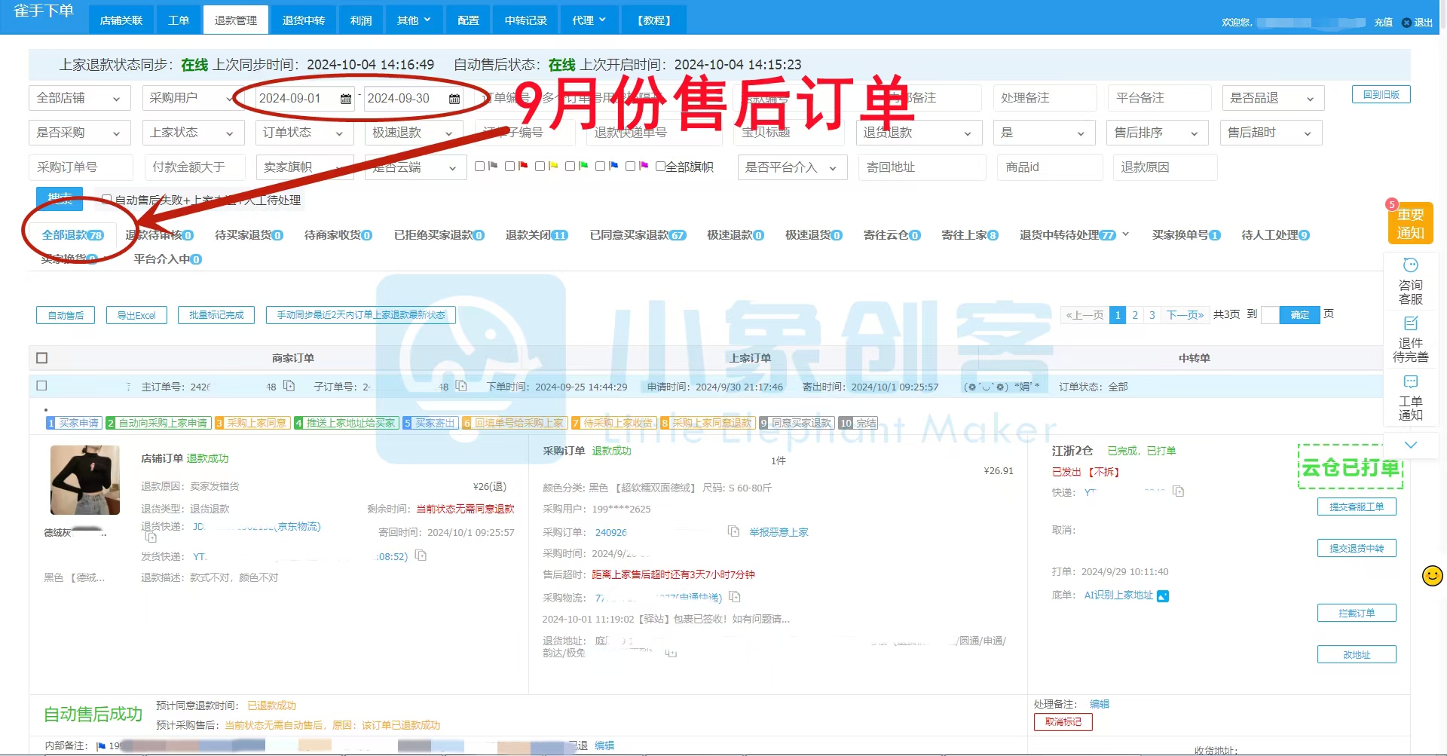Tick the yellow flag checkbox

[x=540, y=167]
